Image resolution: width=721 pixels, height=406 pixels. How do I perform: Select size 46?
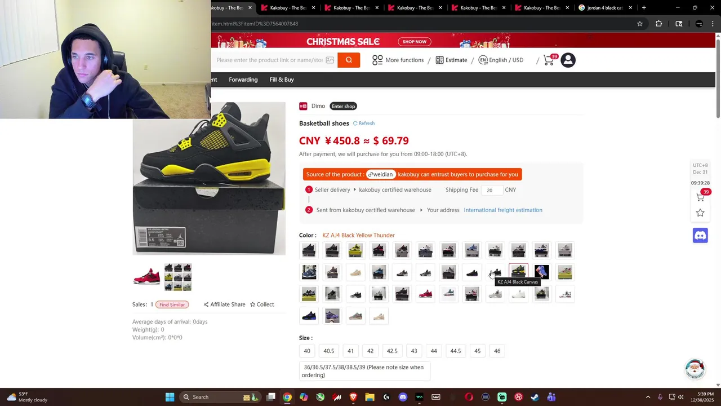tap(497, 351)
